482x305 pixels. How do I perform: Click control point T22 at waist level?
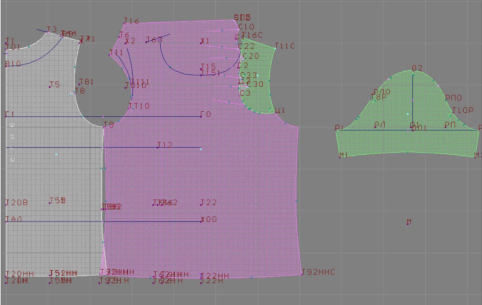click(x=201, y=205)
